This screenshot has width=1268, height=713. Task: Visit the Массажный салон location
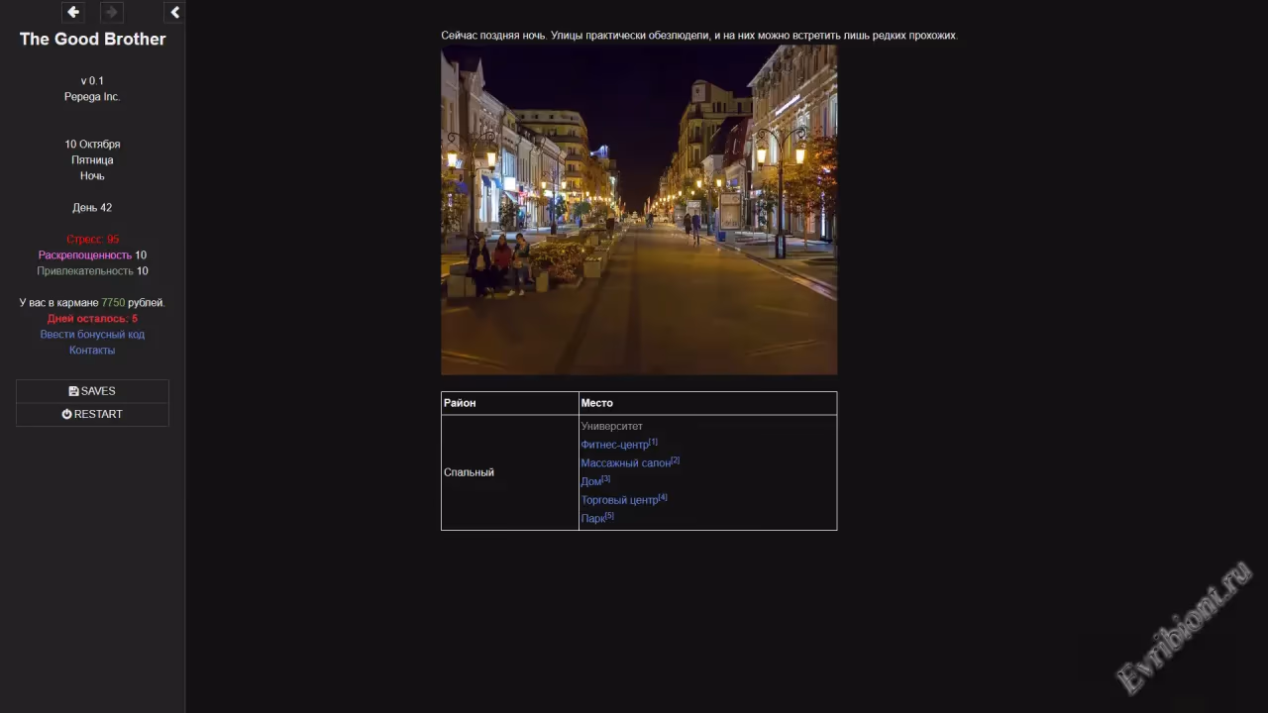pos(625,463)
